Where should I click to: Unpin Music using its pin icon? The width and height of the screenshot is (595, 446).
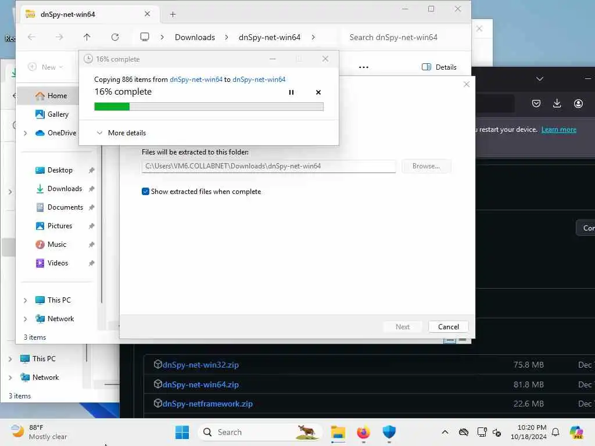(91, 244)
